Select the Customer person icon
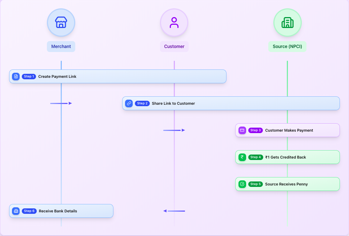349x236 pixels. tap(174, 22)
